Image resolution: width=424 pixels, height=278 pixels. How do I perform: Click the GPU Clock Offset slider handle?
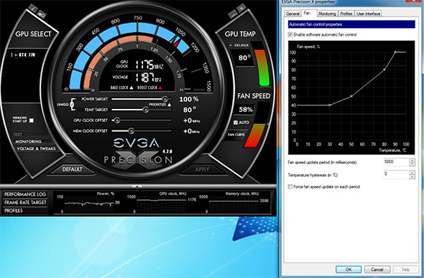pyautogui.click(x=117, y=120)
